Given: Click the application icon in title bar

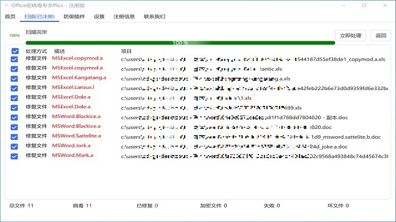Looking at the screenshot, I should pyautogui.click(x=6, y=5).
